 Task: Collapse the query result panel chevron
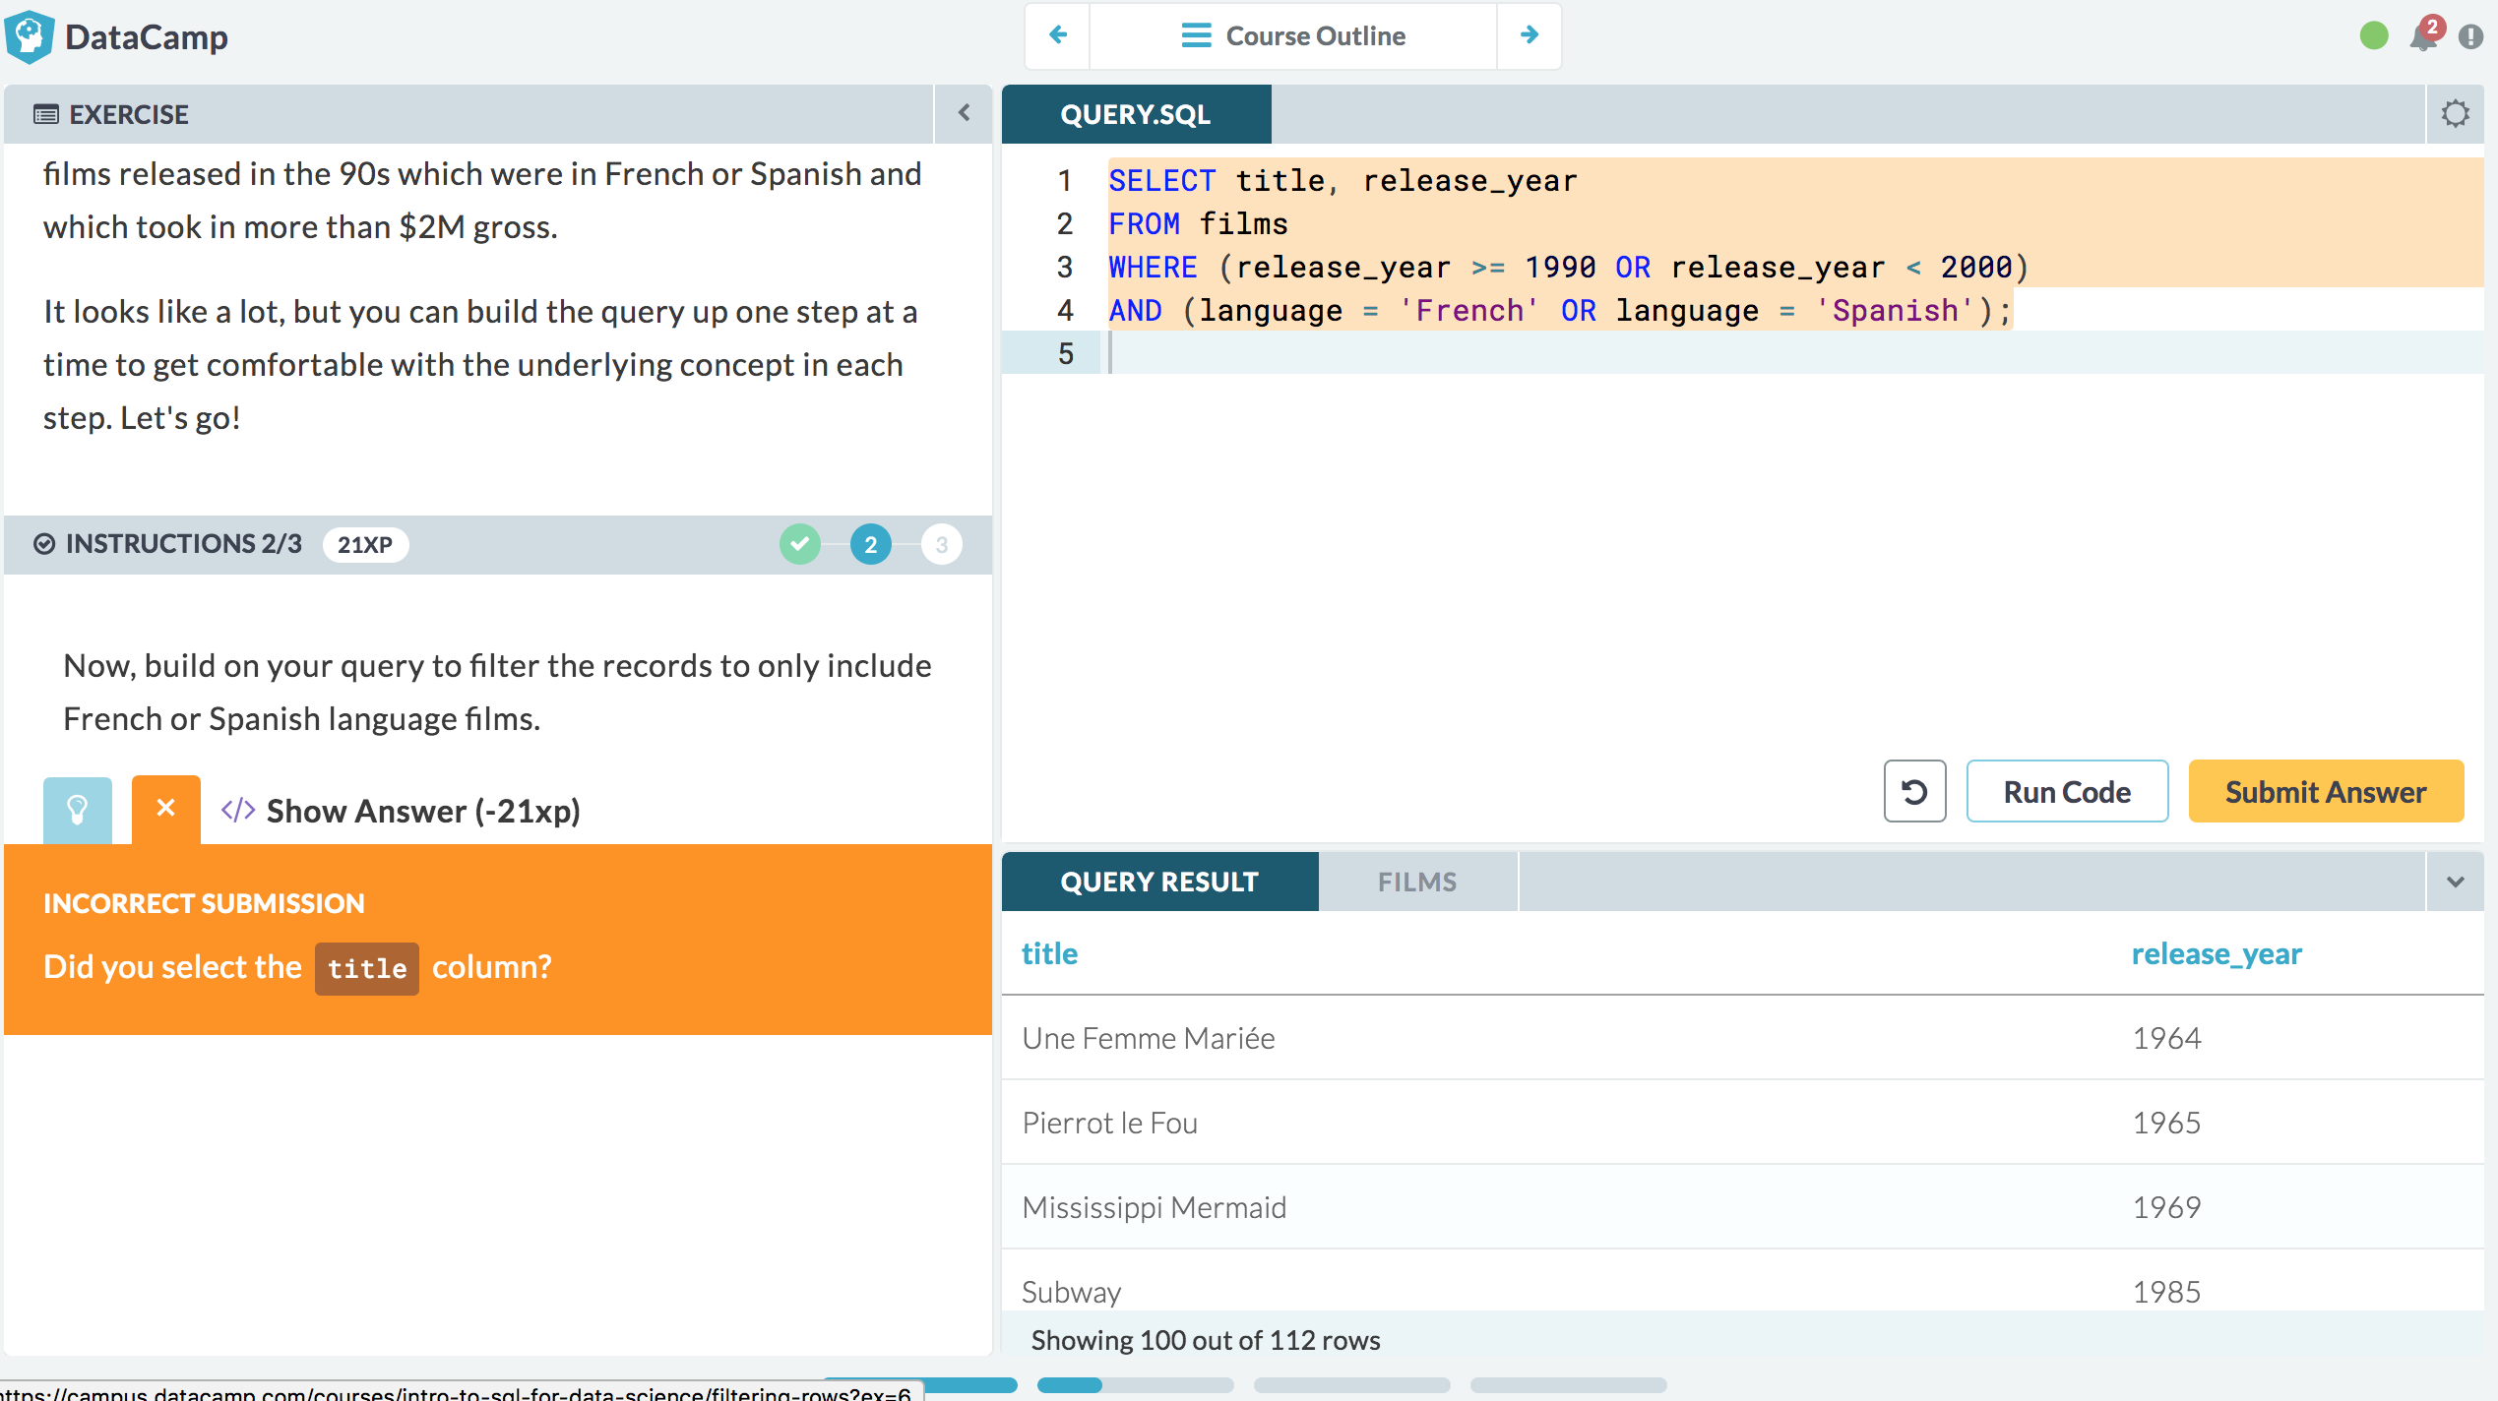click(x=2455, y=882)
